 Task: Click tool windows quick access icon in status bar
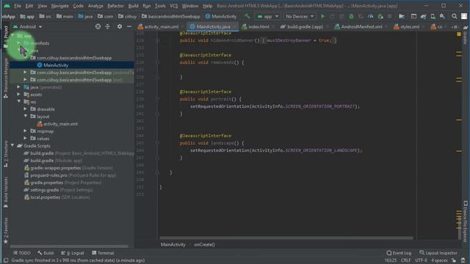tap(6, 260)
